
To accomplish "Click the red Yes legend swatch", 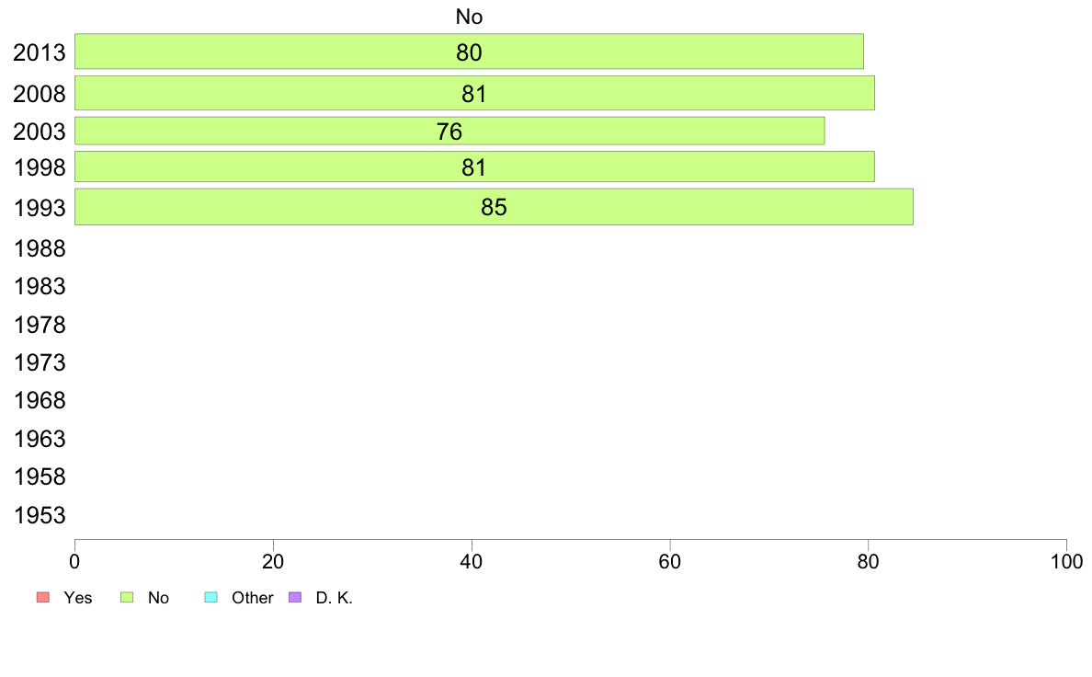I will tap(43, 598).
